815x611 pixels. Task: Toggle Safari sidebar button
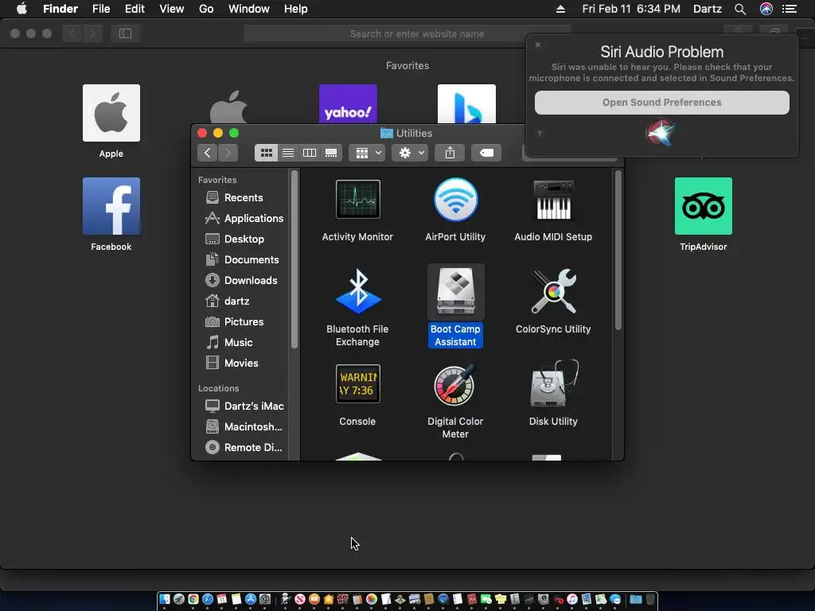point(125,33)
